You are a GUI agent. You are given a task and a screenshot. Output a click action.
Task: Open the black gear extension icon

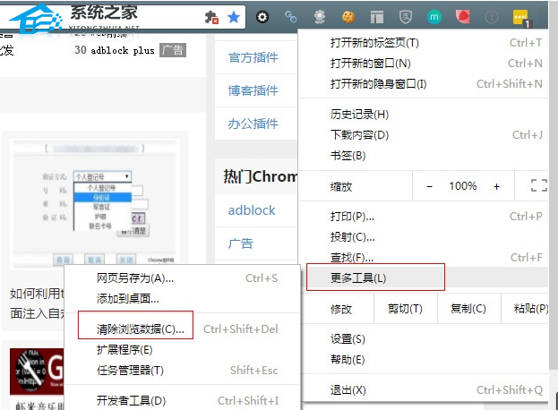[x=262, y=17]
